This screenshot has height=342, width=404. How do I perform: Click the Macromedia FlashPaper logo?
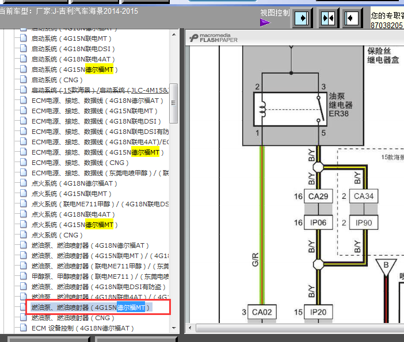tap(214, 38)
